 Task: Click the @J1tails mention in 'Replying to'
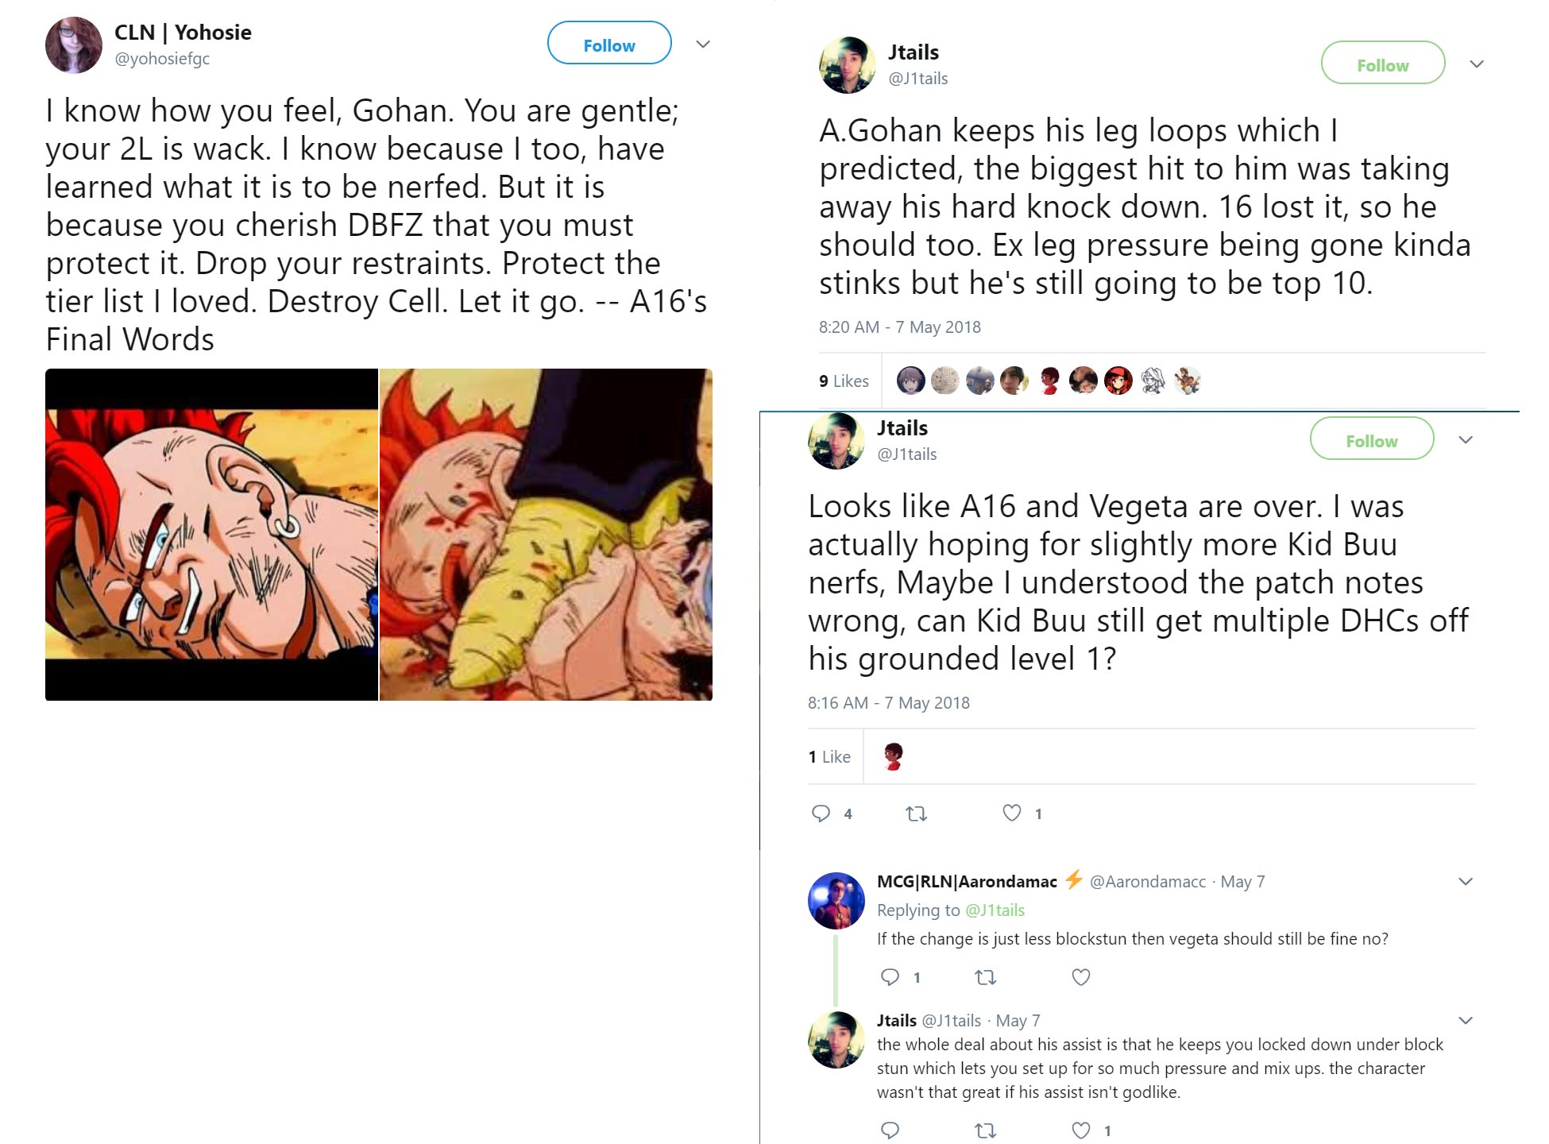(995, 910)
